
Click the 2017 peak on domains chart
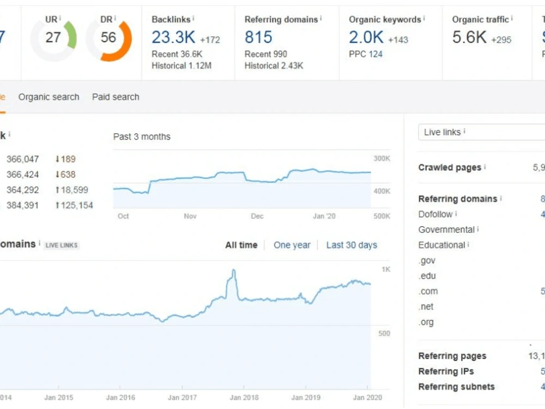point(234,270)
